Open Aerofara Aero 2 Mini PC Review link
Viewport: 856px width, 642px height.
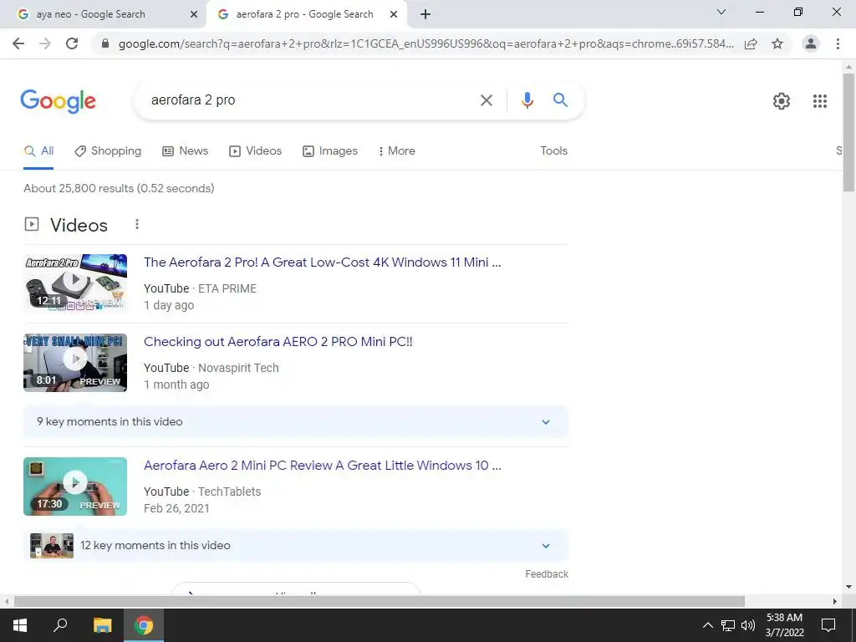pyautogui.click(x=322, y=466)
